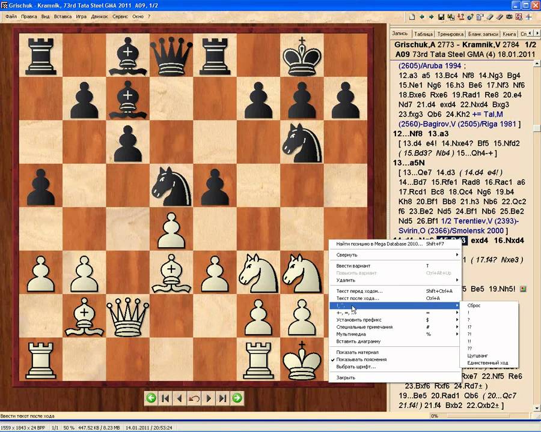This screenshot has width=541, height=432.
Task: Select Сброс in annotation submenu
Action: [x=489, y=305]
